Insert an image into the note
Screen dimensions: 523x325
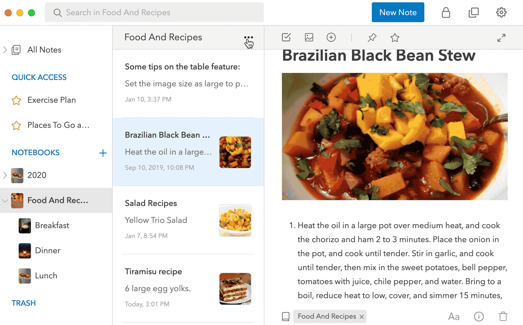click(308, 37)
